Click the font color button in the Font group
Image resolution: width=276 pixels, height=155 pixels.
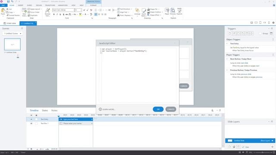tap(85, 14)
